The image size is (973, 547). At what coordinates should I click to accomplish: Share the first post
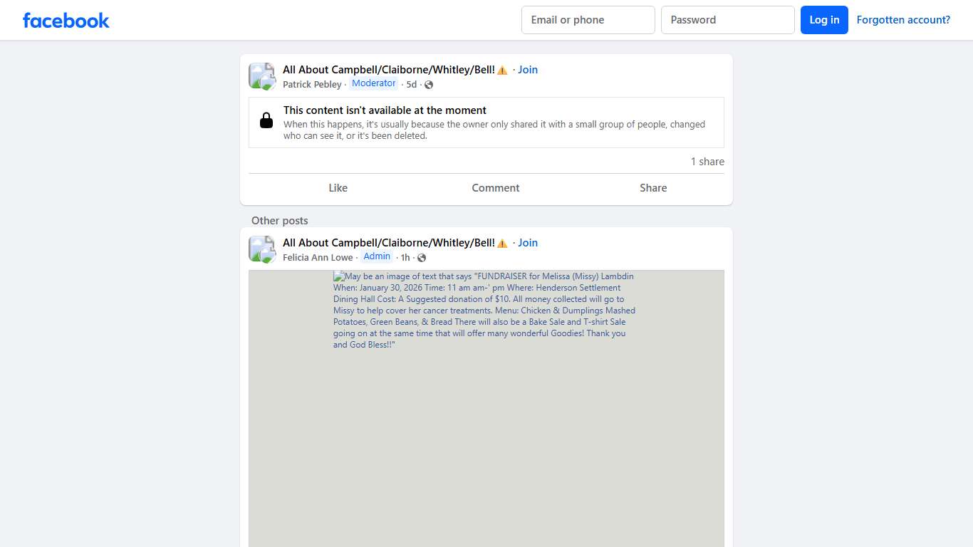[653, 188]
